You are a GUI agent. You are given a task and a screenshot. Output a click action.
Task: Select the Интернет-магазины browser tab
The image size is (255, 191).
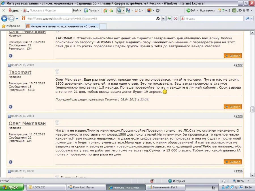pos(62,26)
